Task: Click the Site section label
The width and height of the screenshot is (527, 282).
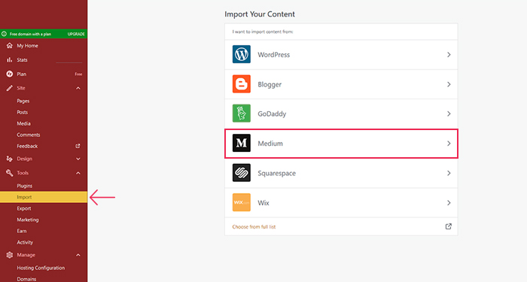Action: (21, 88)
